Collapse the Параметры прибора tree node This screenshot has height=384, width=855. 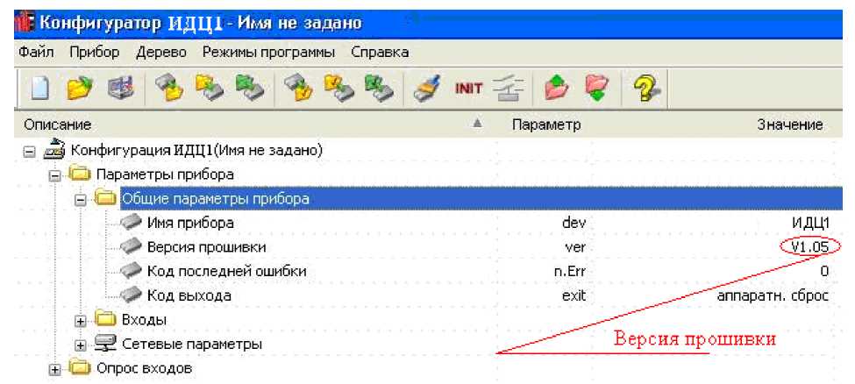(x=55, y=175)
